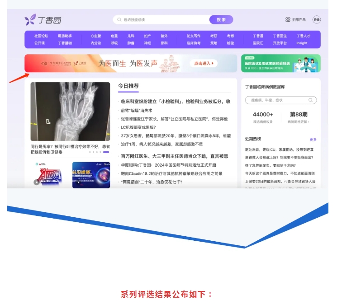The image size is (337, 304).
Task: Open headline about 小检验科
Action: (x=176, y=102)
